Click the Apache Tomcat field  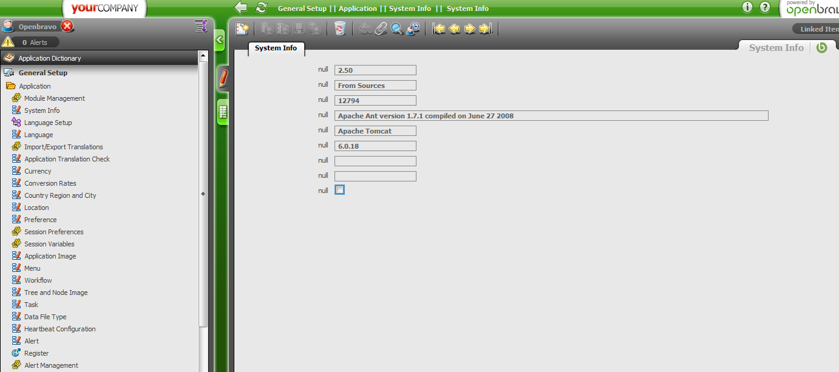pos(375,131)
